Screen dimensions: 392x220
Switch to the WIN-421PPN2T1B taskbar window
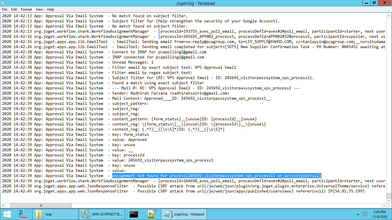(x=102, y=214)
